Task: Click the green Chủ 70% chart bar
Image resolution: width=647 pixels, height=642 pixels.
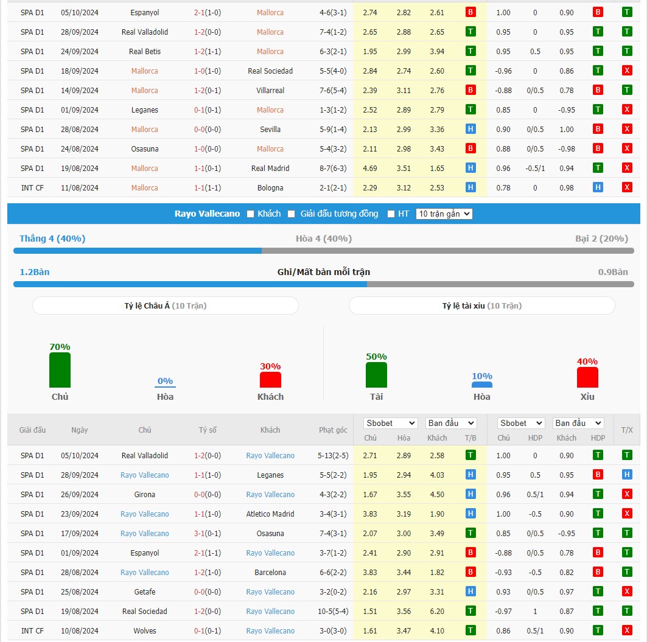Action: (x=60, y=370)
